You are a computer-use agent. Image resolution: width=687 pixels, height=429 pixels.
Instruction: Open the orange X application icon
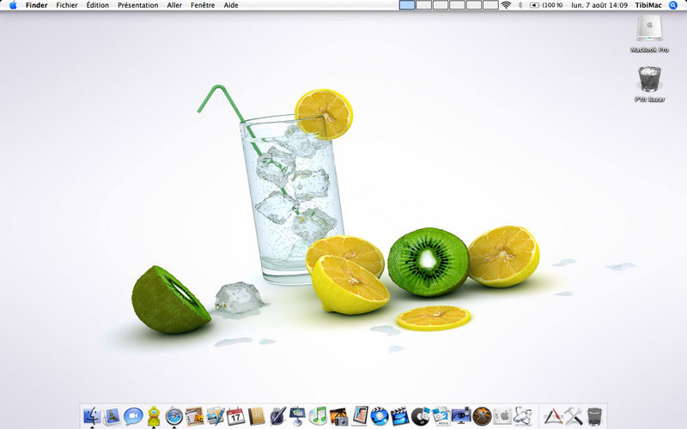pos(482,416)
